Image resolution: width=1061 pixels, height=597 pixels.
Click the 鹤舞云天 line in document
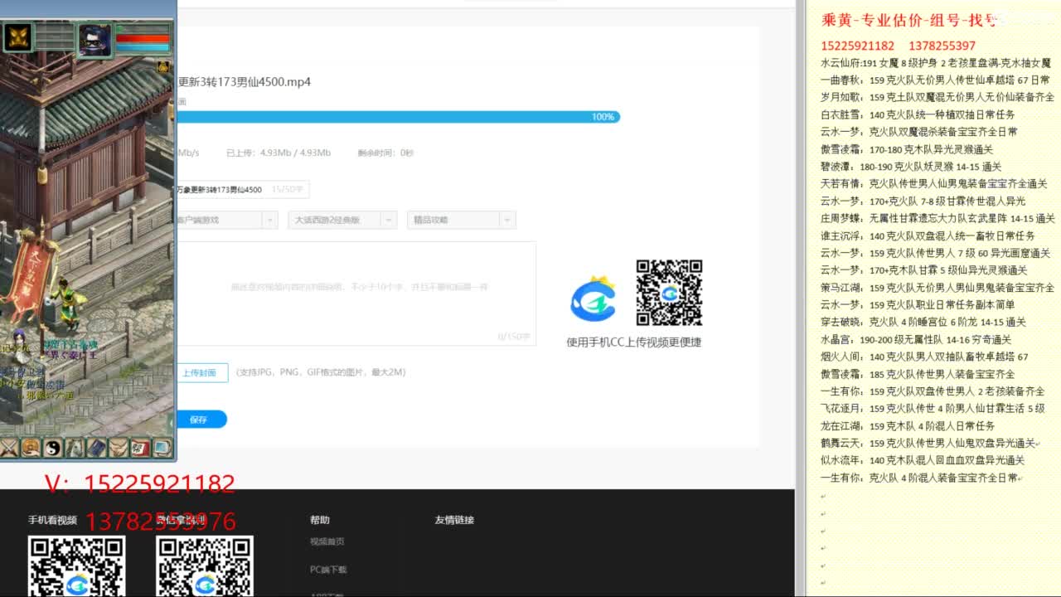click(x=930, y=443)
